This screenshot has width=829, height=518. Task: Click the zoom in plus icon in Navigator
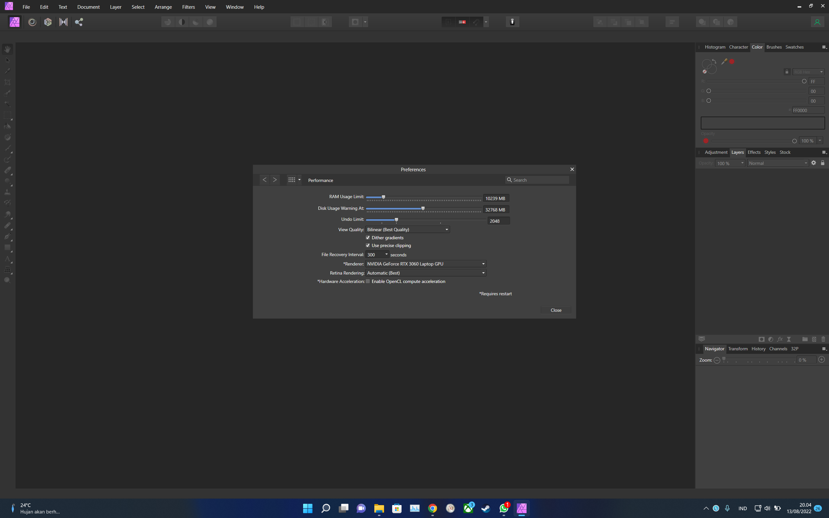pos(821,359)
